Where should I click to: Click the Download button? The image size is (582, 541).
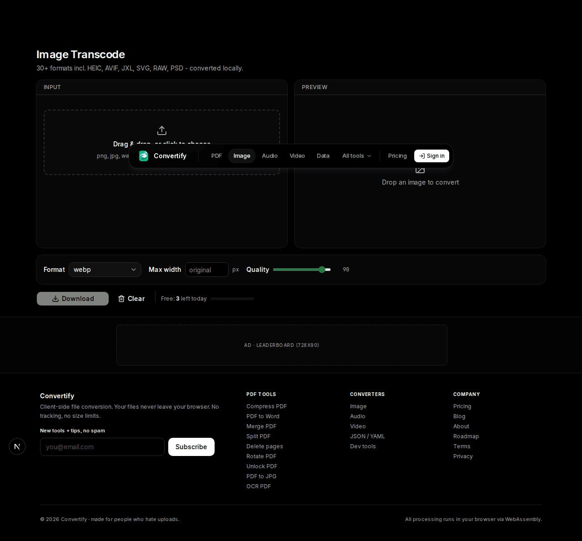click(73, 299)
